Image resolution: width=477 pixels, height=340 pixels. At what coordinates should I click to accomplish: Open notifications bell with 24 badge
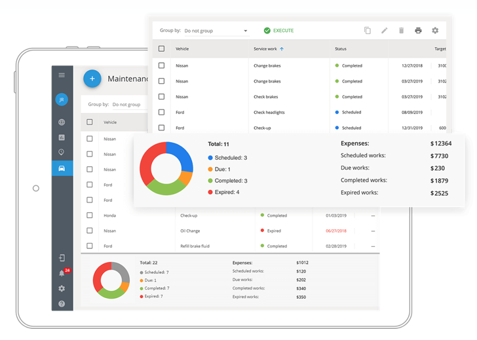tap(62, 273)
